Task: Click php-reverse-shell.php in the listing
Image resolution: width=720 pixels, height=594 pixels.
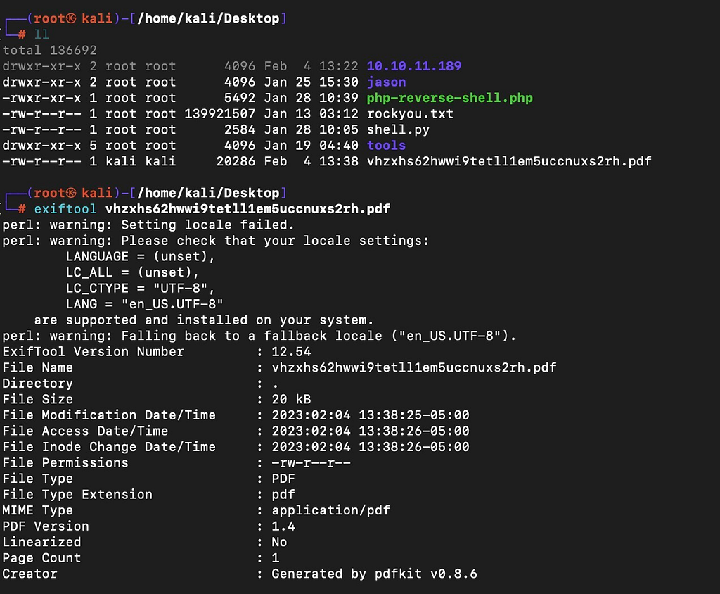Action: coord(449,98)
